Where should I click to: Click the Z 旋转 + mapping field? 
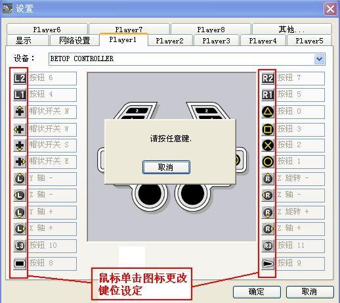coord(300,212)
